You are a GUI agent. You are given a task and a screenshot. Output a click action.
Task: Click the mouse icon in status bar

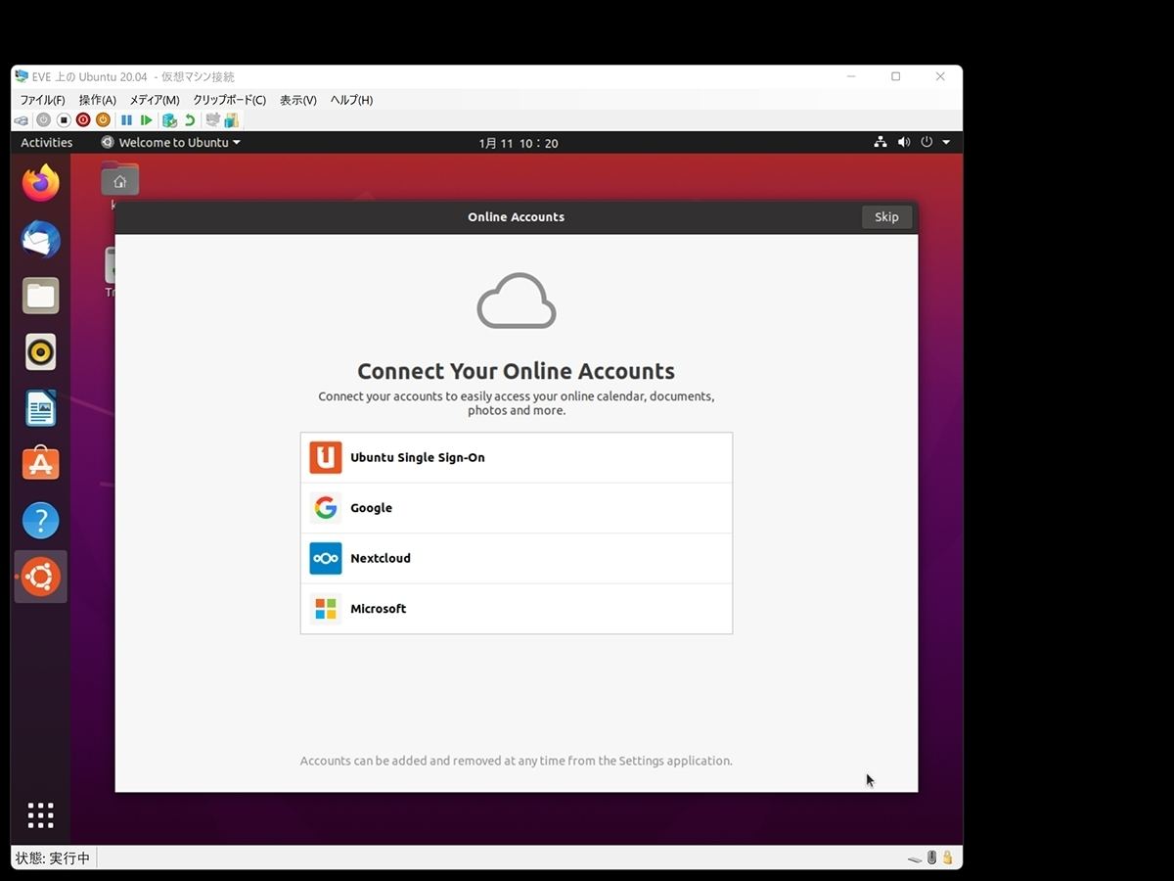pos(932,858)
